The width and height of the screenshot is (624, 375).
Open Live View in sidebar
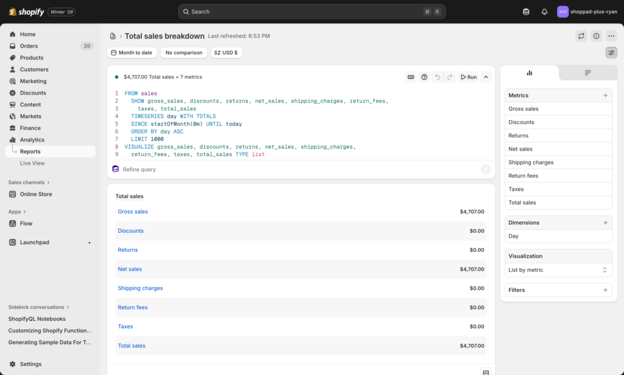(x=50, y=163)
